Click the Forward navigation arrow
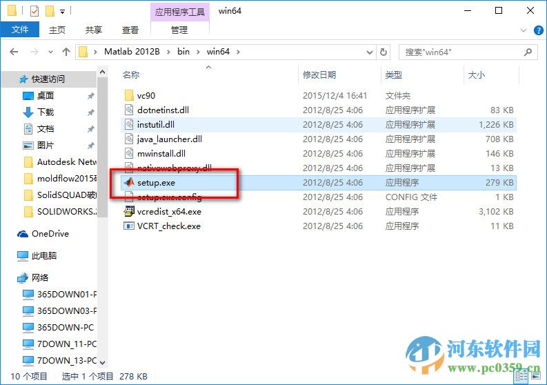This screenshot has height=385, width=547. [34, 52]
